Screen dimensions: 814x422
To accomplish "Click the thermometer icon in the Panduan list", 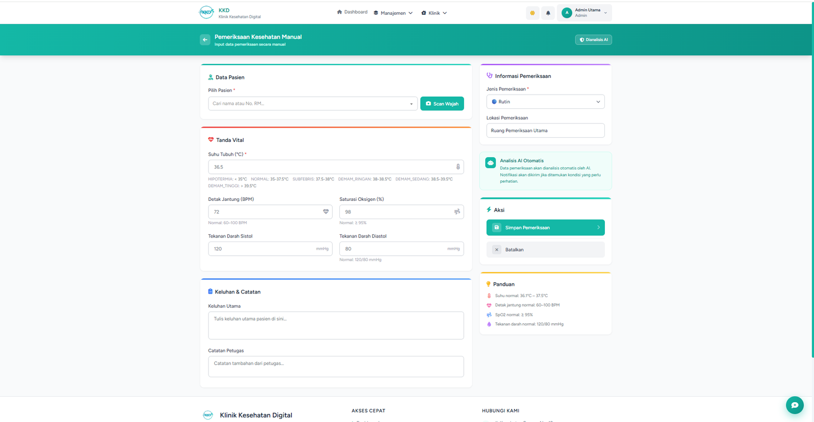I will pos(489,295).
